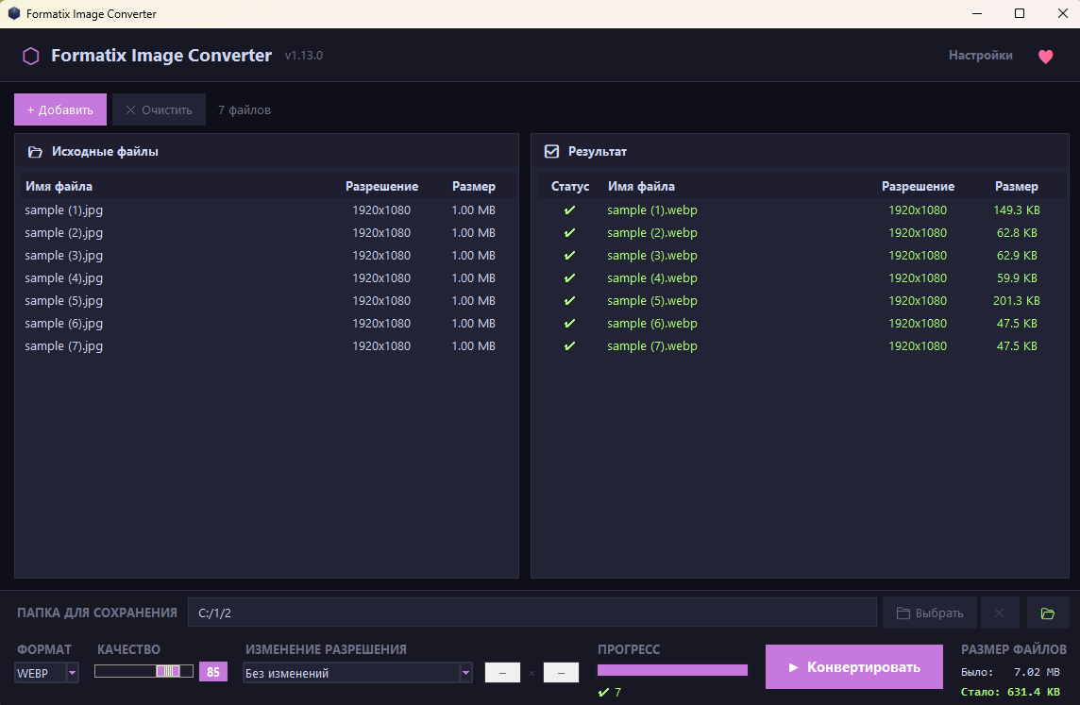The image size is (1080, 705).
Task: Select result file sample (6).webp
Action: tap(801, 324)
